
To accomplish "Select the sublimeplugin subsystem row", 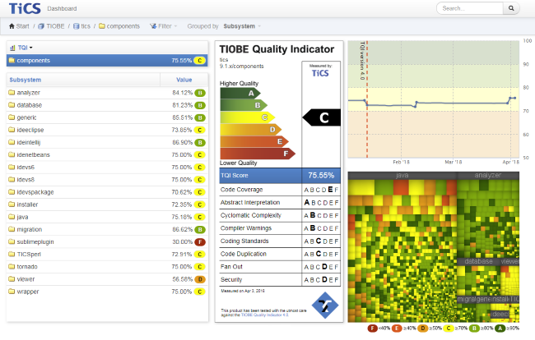I will click(107, 242).
